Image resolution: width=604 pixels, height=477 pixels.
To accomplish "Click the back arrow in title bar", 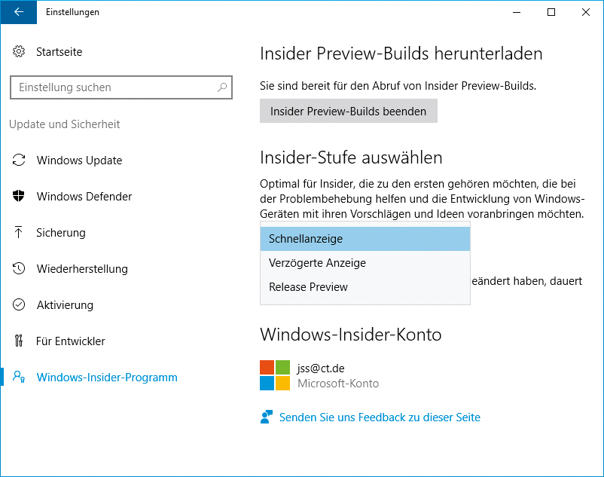I will (18, 12).
